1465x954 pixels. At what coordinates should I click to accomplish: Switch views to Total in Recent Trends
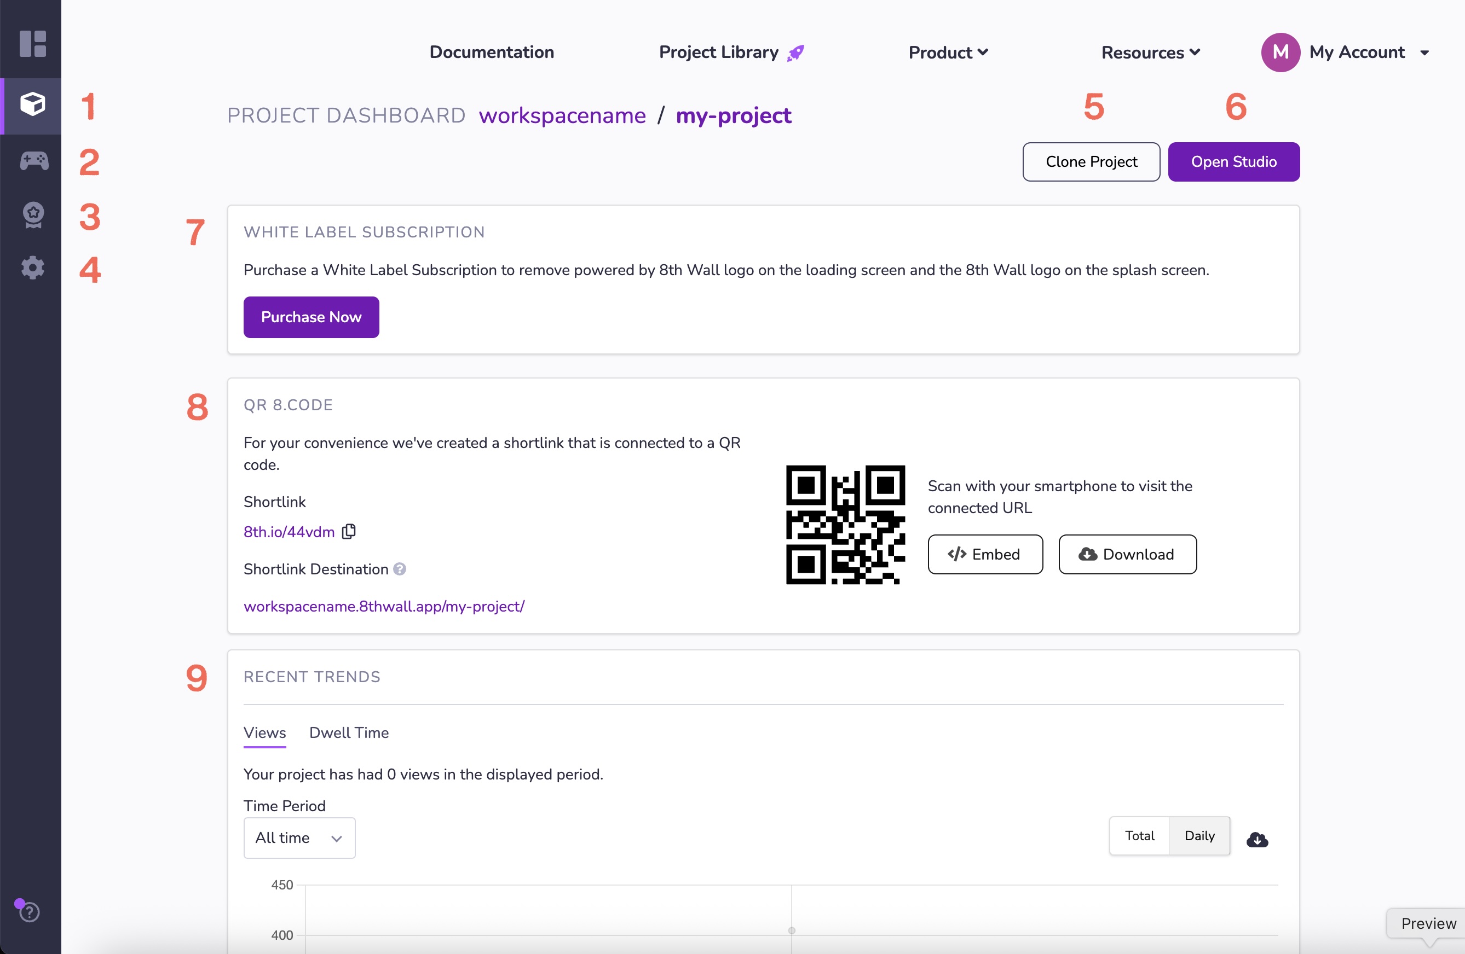pyautogui.click(x=1139, y=835)
